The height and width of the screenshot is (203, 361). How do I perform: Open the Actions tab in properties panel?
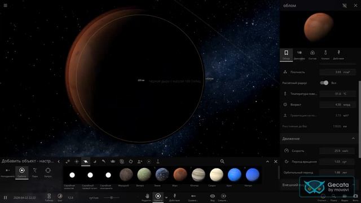click(x=338, y=55)
